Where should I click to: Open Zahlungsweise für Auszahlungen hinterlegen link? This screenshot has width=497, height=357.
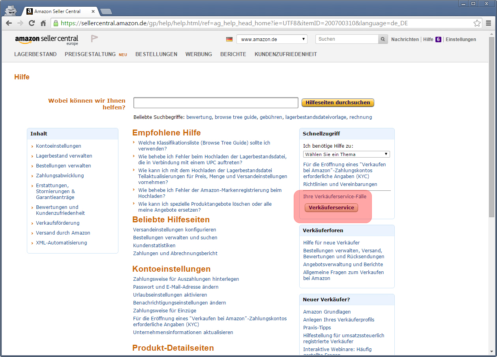tap(186, 279)
